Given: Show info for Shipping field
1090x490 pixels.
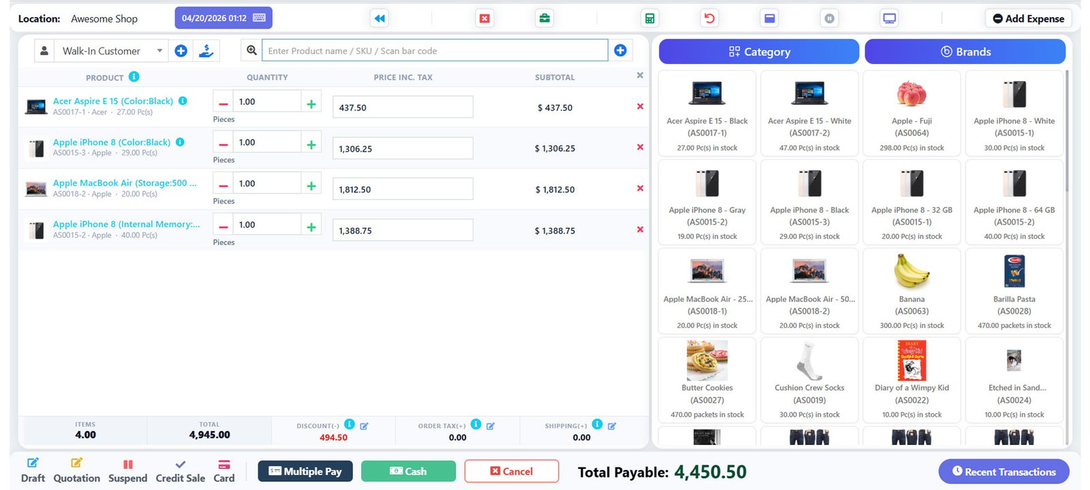Looking at the screenshot, I should coord(597,424).
